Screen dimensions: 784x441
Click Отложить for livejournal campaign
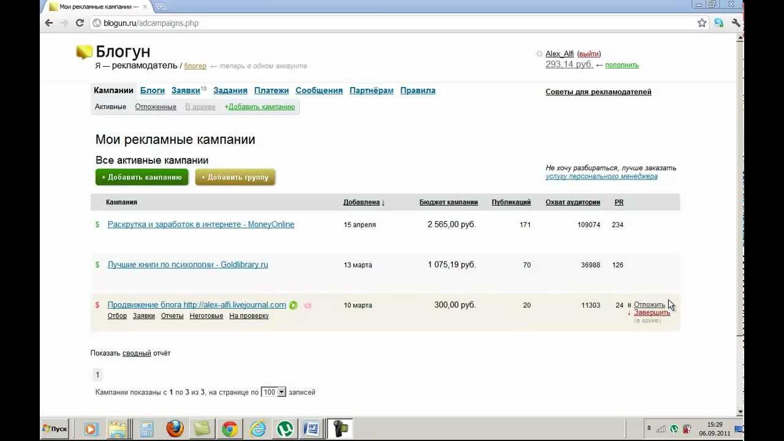649,304
